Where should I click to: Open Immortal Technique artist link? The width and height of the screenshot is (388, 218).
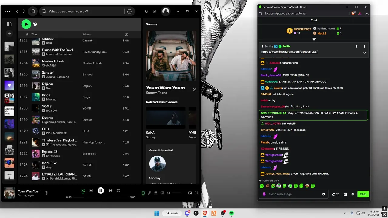pyautogui.click(x=59, y=54)
